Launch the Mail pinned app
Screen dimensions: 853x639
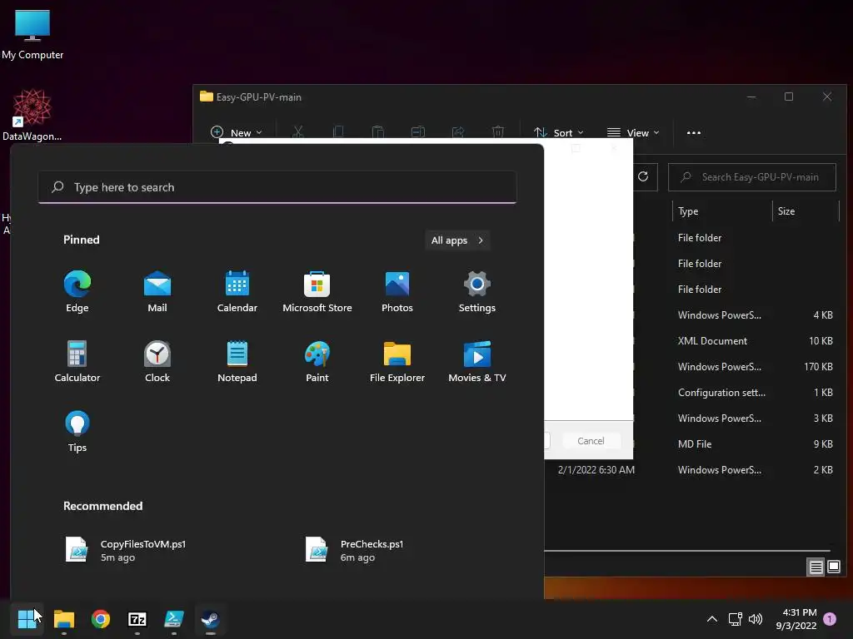point(157,291)
